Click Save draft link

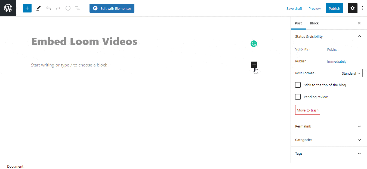(294, 8)
